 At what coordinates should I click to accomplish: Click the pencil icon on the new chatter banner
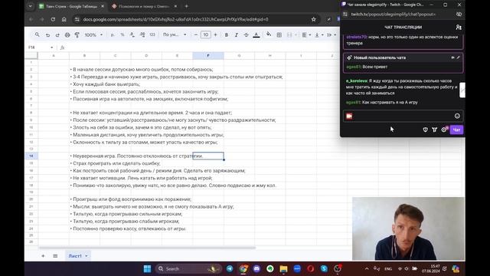point(458,58)
